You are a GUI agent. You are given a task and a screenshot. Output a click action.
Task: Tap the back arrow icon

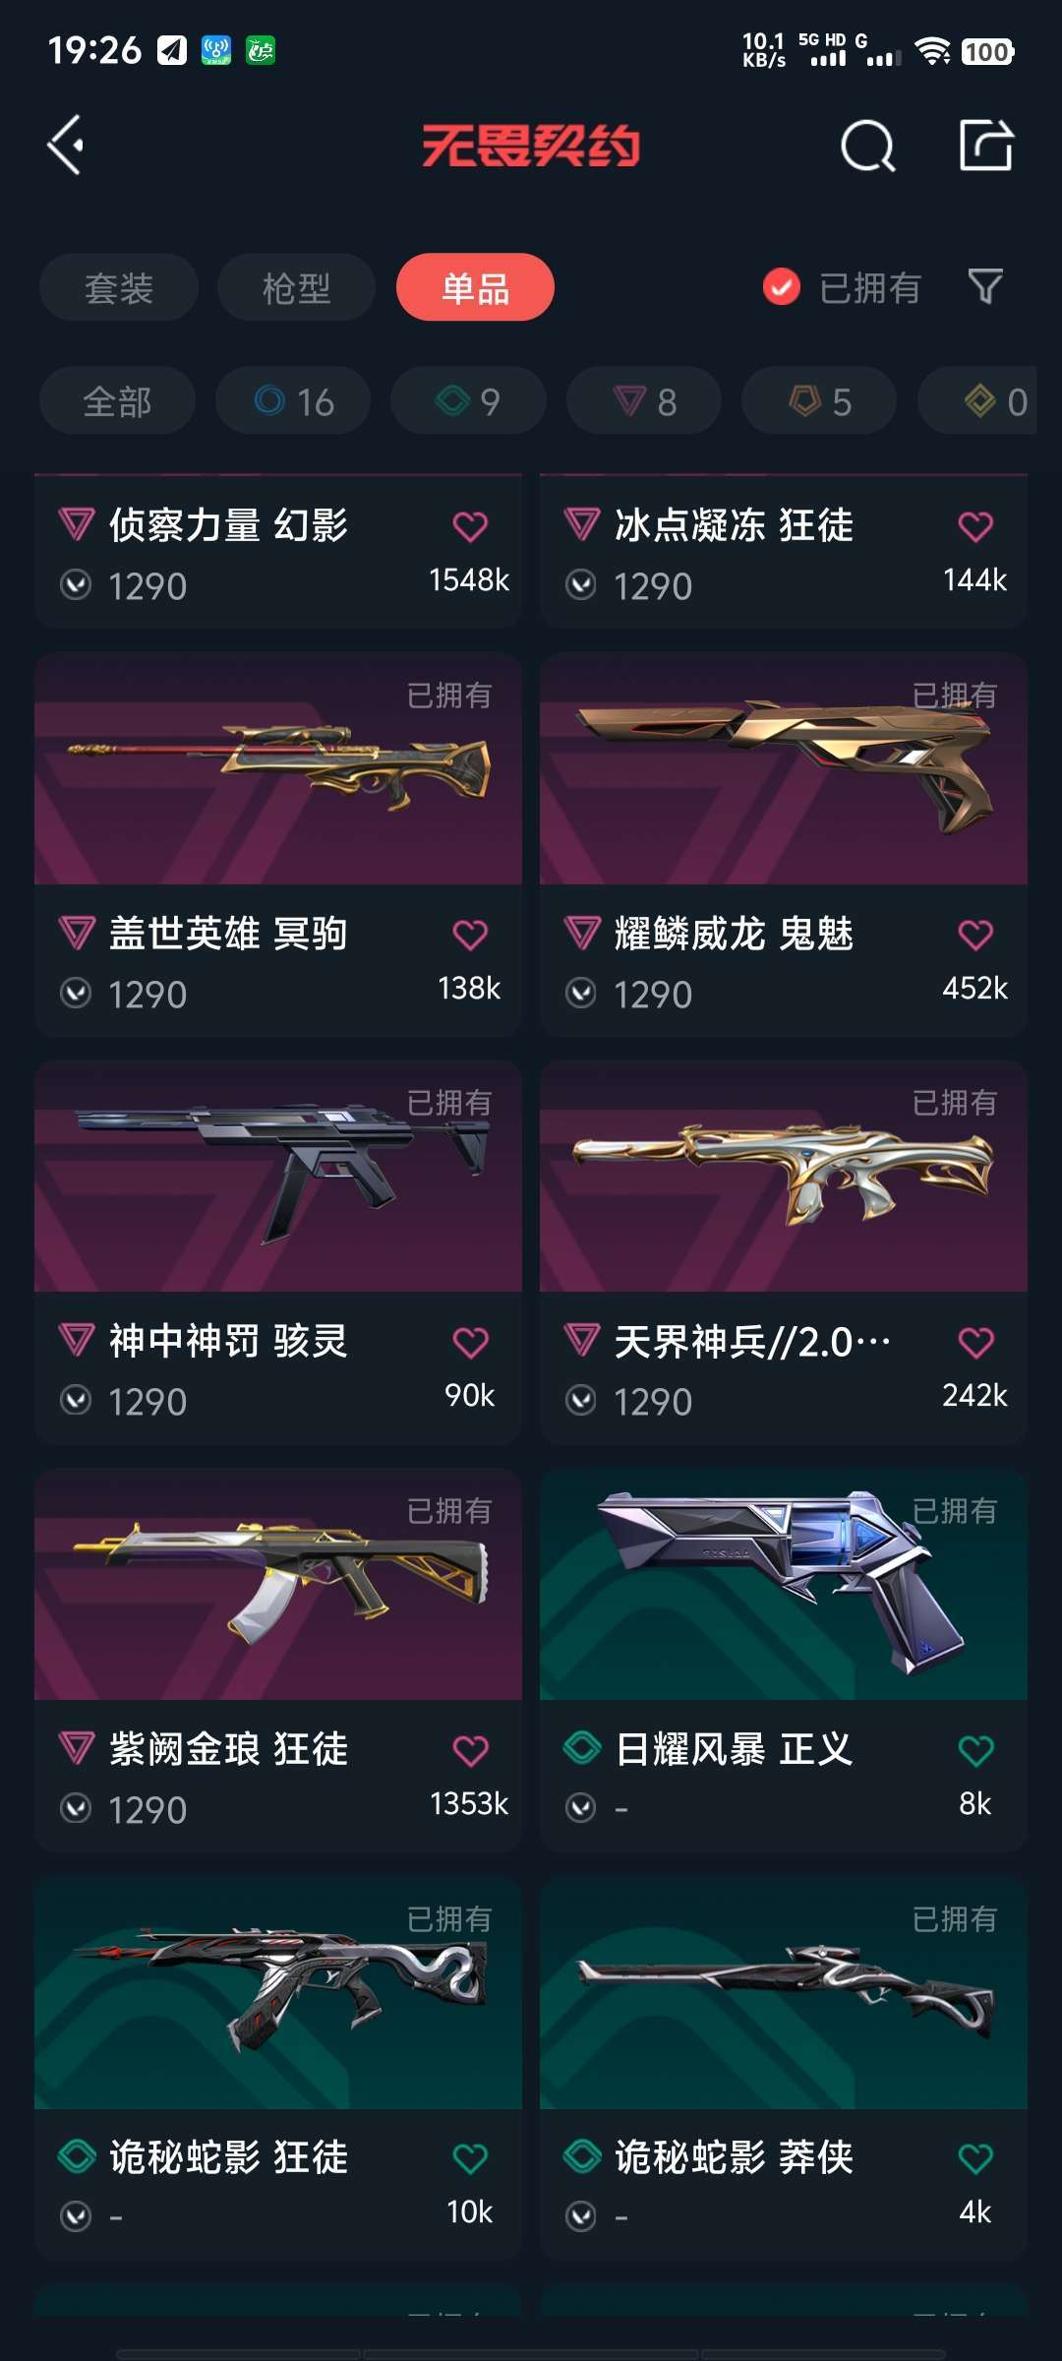tap(66, 146)
